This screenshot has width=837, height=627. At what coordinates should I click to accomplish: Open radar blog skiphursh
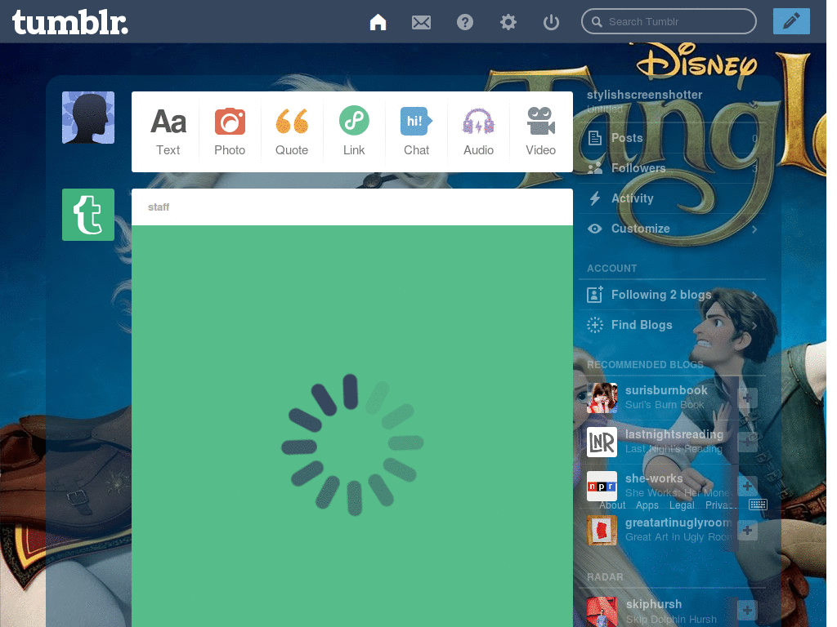point(653,605)
